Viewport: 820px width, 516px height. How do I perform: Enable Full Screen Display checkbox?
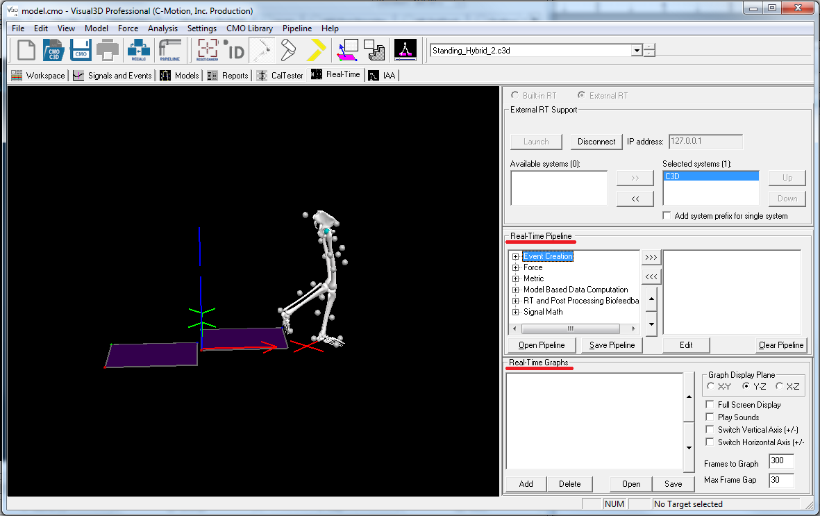tap(710, 404)
